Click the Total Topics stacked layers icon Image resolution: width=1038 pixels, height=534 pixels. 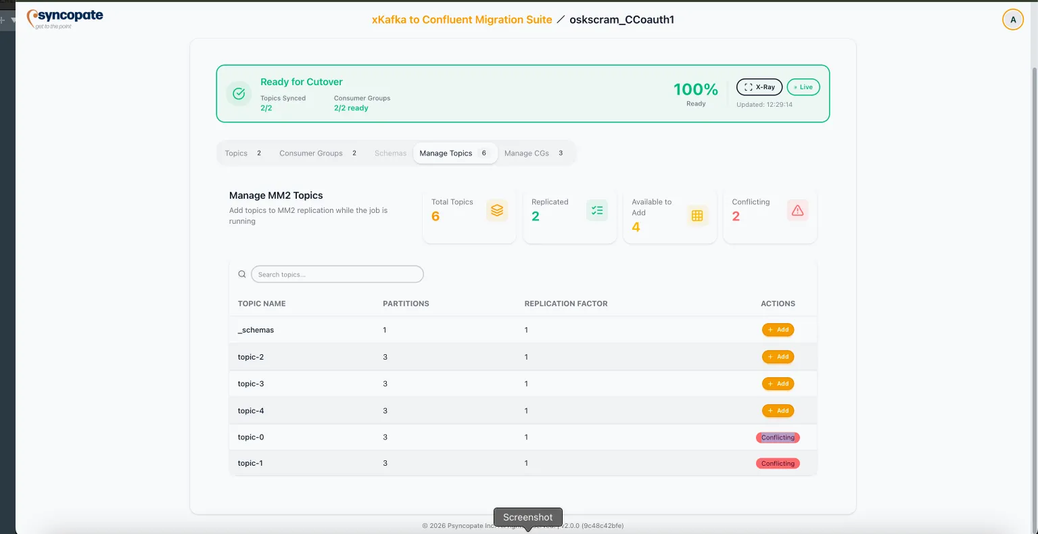(x=497, y=210)
